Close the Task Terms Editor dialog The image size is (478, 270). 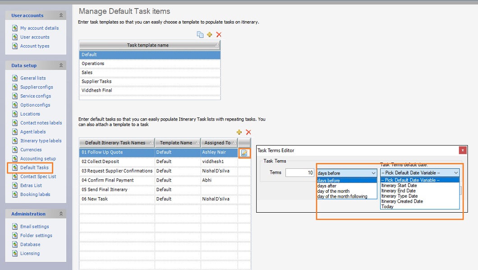point(463,150)
